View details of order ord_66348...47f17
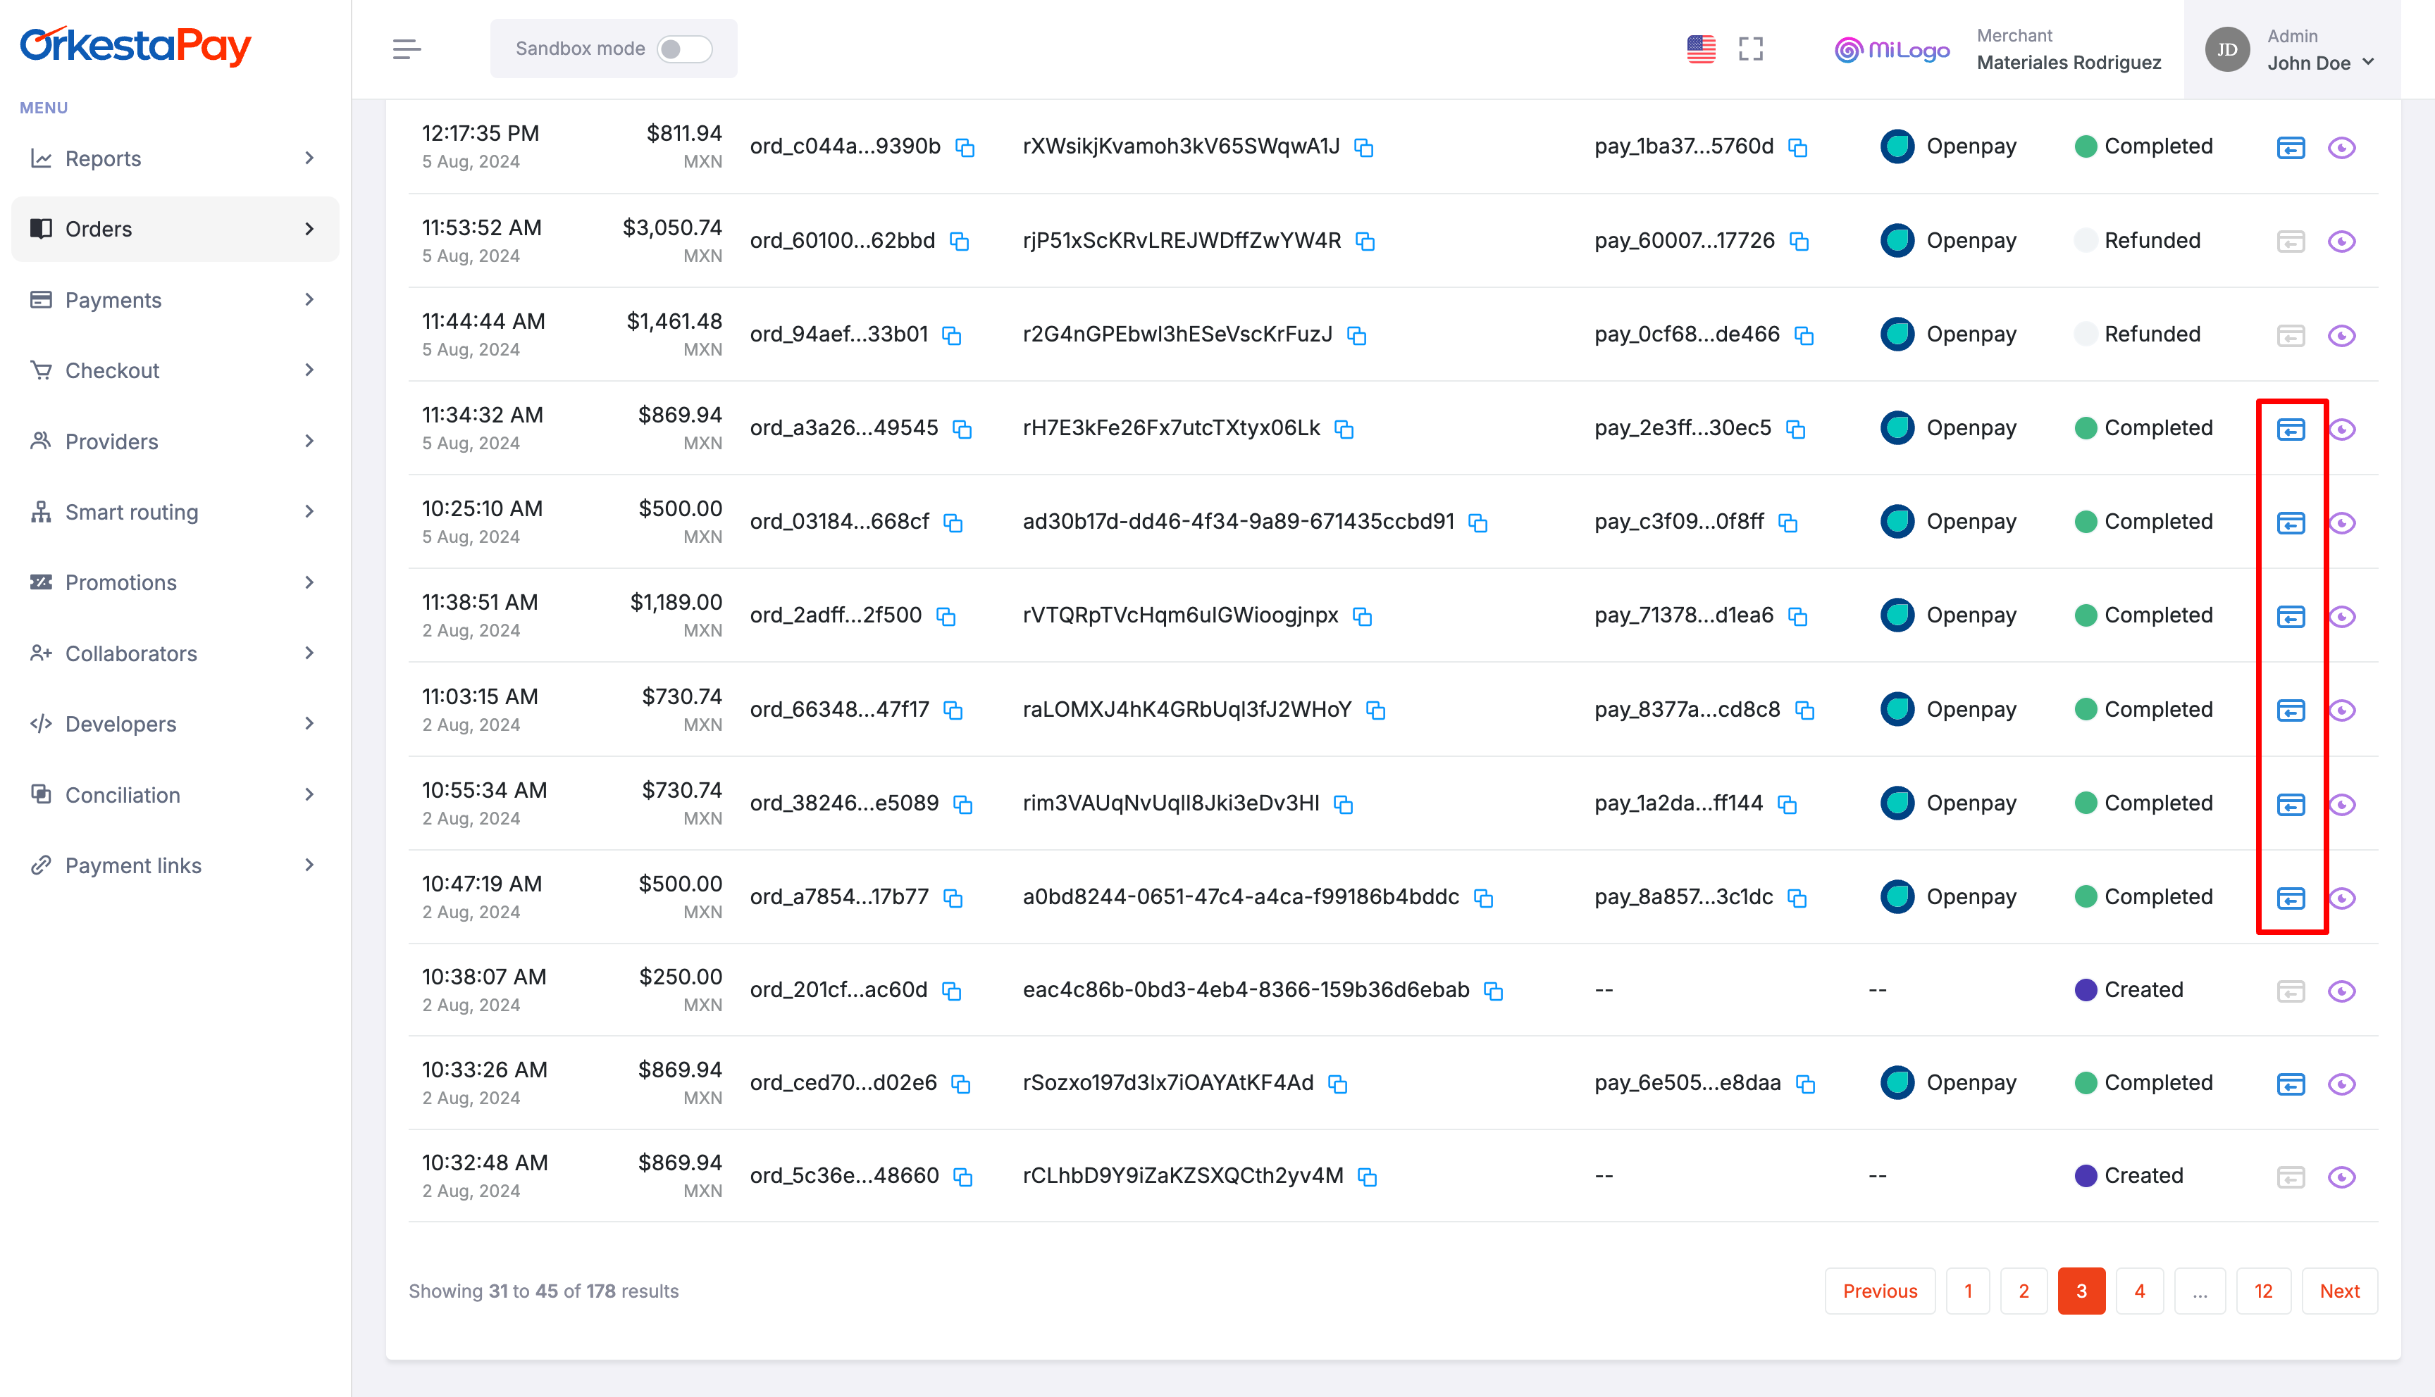 (x=2342, y=711)
